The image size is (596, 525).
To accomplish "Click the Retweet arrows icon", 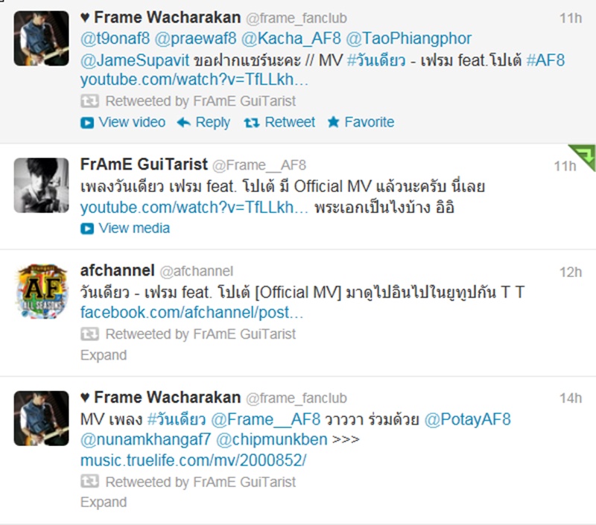I will click(x=252, y=122).
